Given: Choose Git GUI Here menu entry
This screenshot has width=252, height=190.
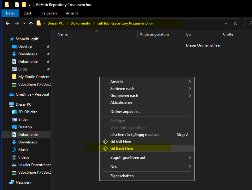Looking at the screenshot, I should 147,142.
